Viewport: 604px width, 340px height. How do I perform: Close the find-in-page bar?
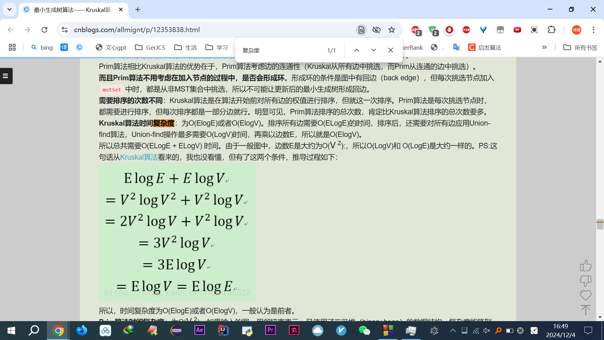point(390,50)
